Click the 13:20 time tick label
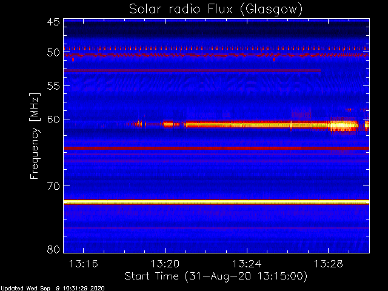 click(165, 264)
